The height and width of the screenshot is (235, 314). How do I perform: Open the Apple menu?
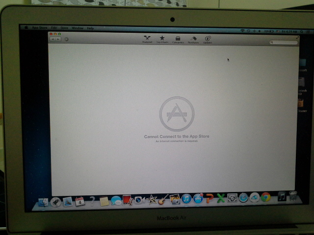26,27
